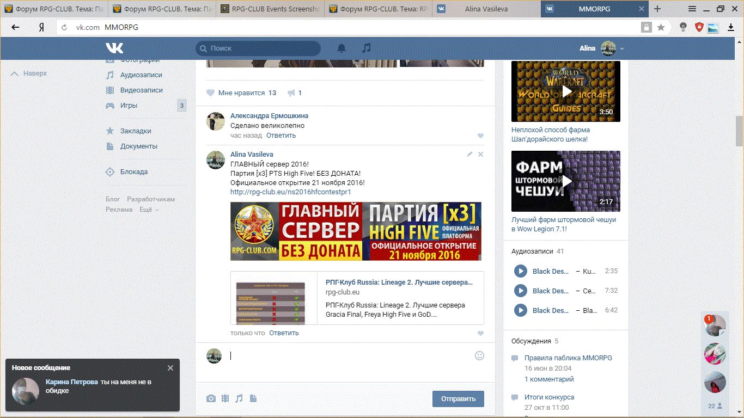Open Александра Ермошкина's profile name
The image size is (744, 418).
pyautogui.click(x=269, y=116)
